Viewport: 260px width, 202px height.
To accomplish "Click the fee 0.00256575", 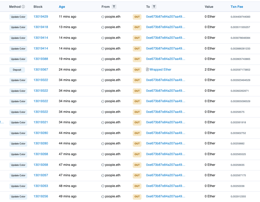I will coord(237,112).
